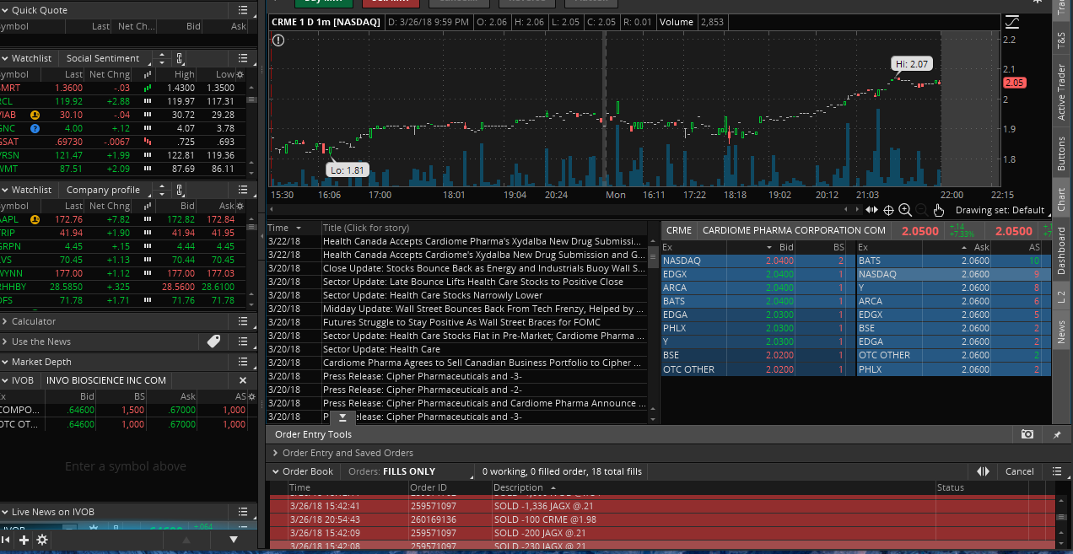Viewport: 1073px width, 554px height.
Task: Toggle the link icon on Social Sentiment watchlist
Action: coord(179,58)
